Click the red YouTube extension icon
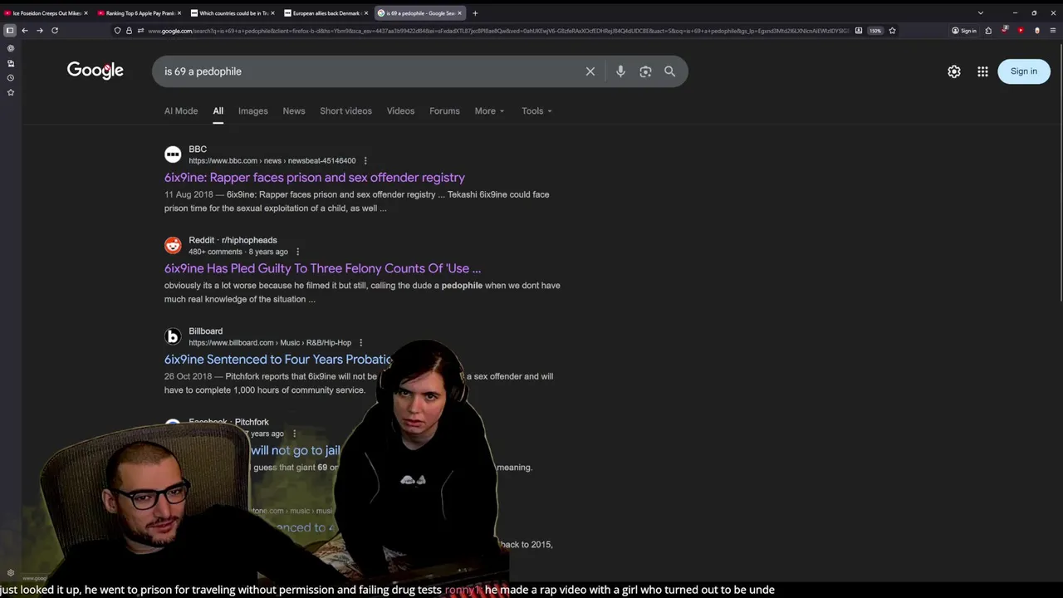 tap(1021, 31)
